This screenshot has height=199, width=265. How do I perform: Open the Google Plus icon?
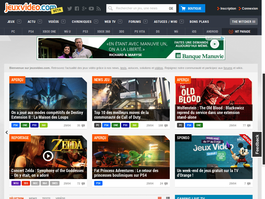84,9
